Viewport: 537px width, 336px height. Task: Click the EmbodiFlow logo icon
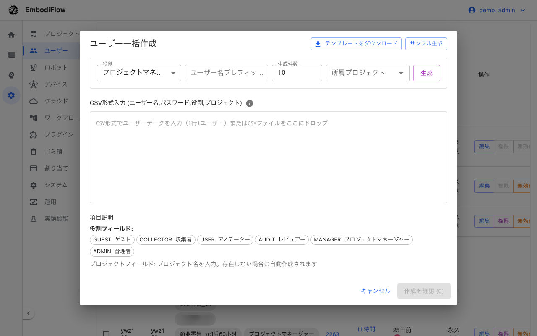click(x=13, y=10)
